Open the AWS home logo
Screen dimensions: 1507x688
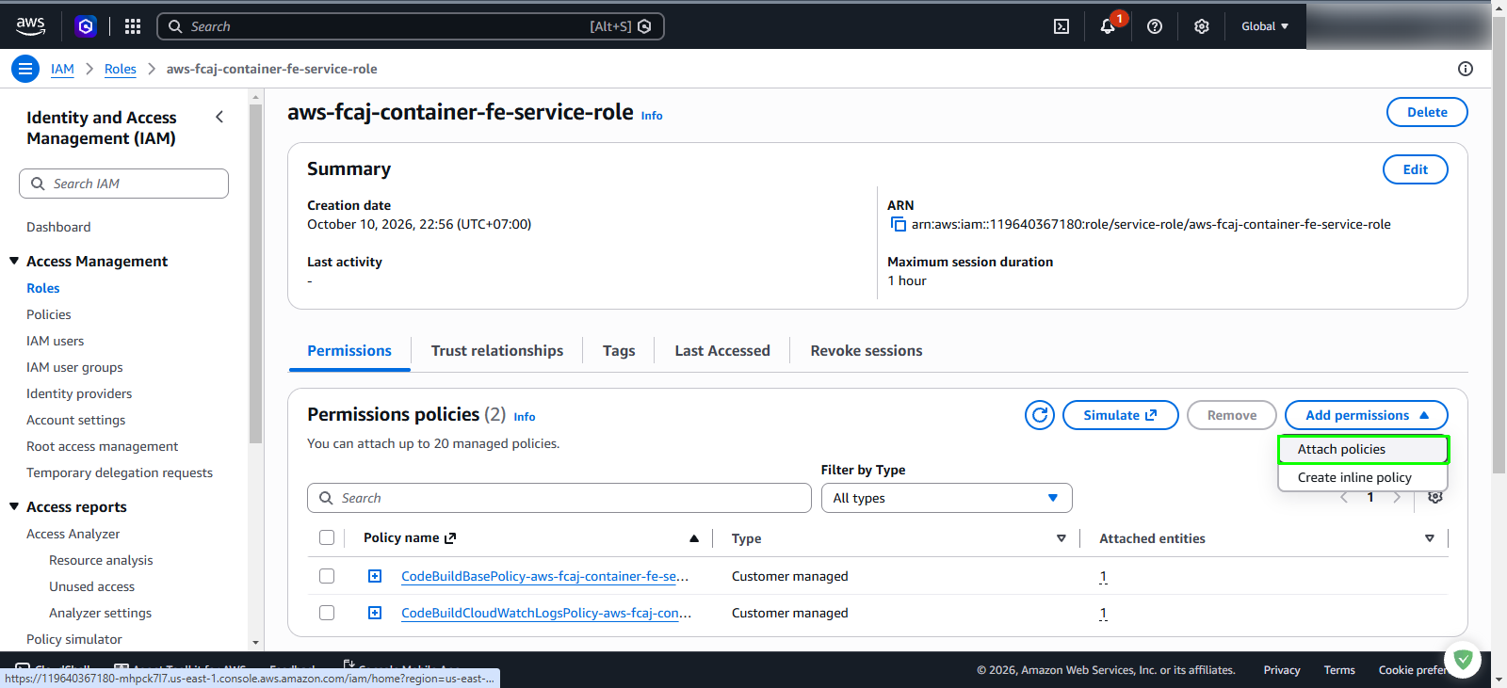click(30, 26)
